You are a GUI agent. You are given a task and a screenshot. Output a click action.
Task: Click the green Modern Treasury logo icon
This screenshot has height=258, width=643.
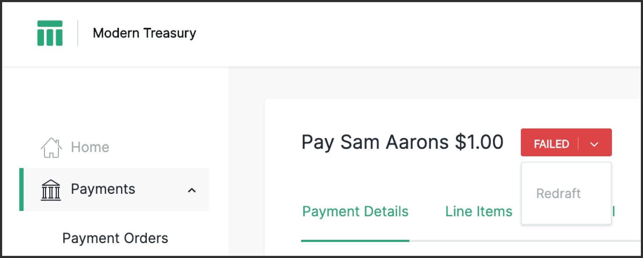click(50, 33)
